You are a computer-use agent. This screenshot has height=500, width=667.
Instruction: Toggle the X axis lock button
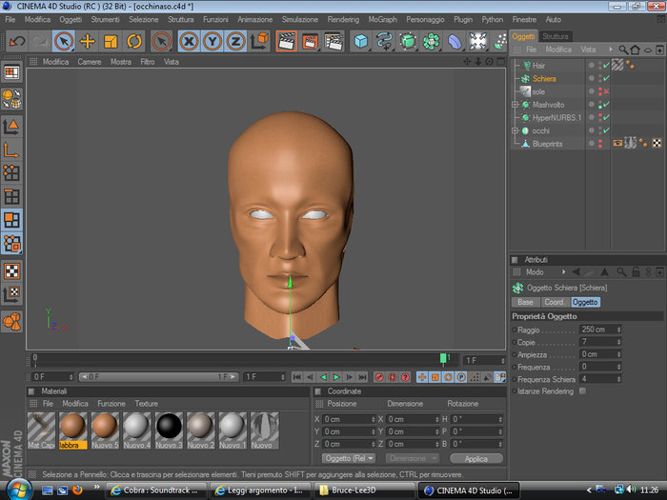coord(189,41)
